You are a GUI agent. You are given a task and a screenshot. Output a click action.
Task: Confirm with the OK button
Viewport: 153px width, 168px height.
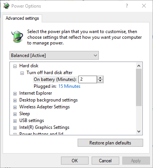(75, 161)
